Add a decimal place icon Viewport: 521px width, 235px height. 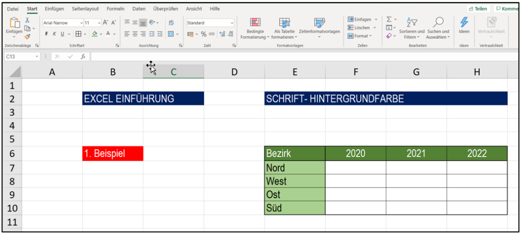tap(222, 34)
